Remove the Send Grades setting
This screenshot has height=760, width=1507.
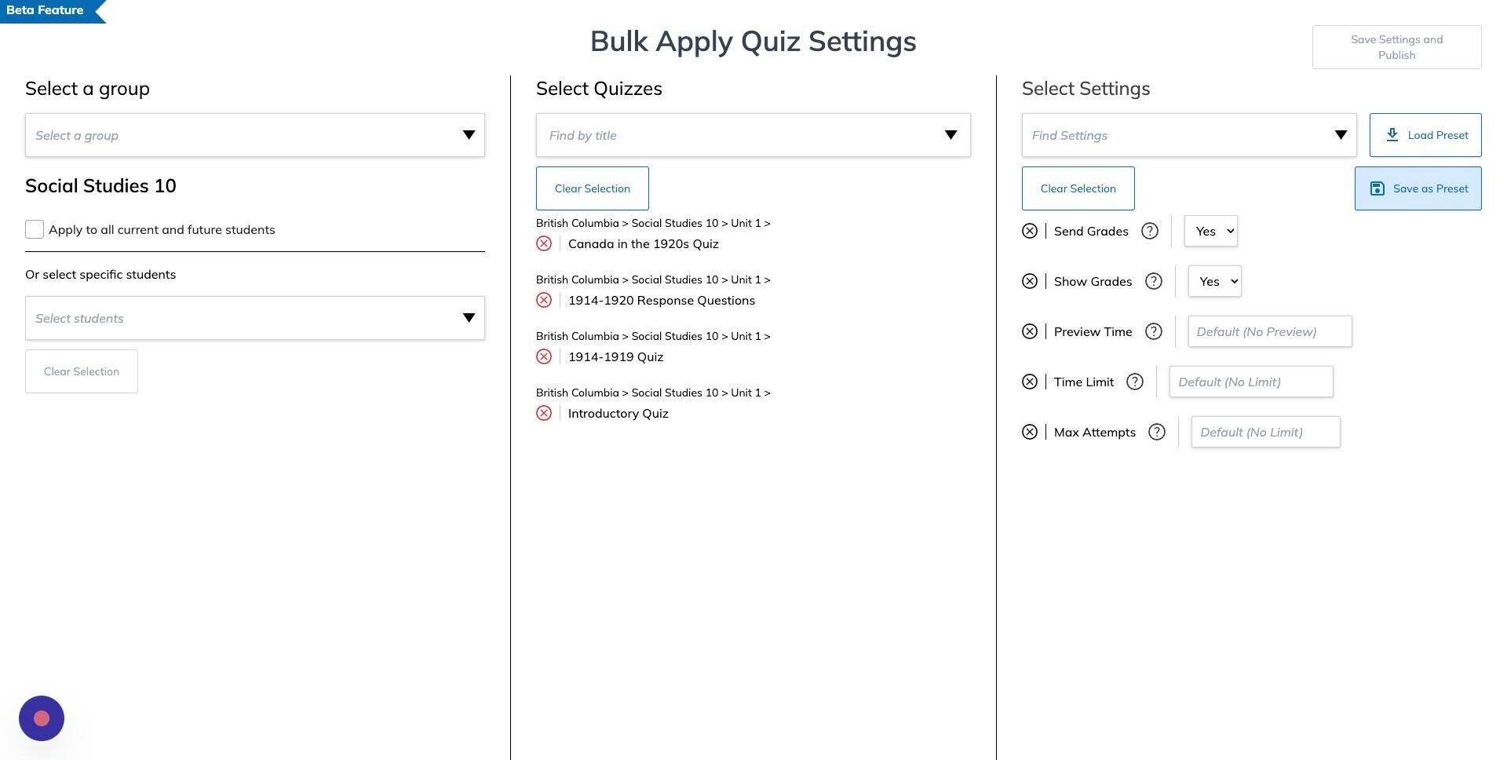(1030, 231)
